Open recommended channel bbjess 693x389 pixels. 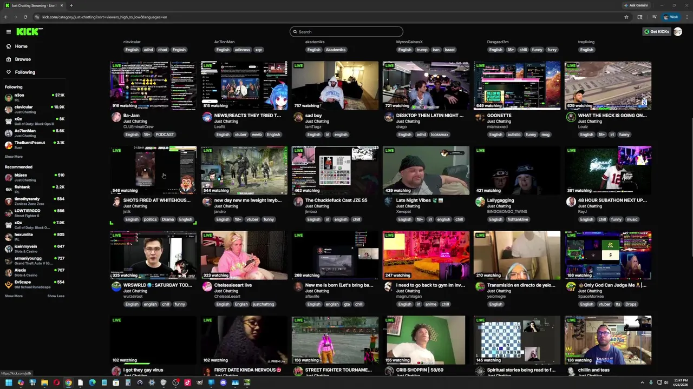point(35,178)
